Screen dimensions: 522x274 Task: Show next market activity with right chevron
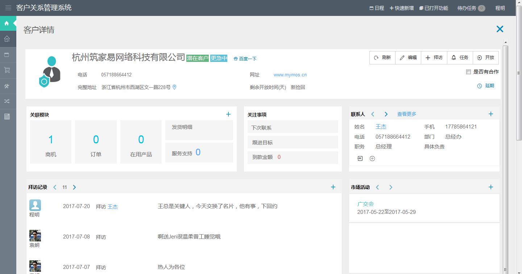click(x=391, y=187)
